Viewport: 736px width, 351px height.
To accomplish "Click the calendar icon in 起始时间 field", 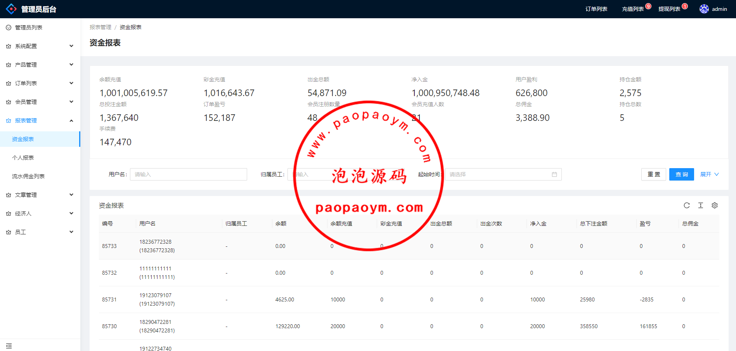I will (x=554, y=174).
